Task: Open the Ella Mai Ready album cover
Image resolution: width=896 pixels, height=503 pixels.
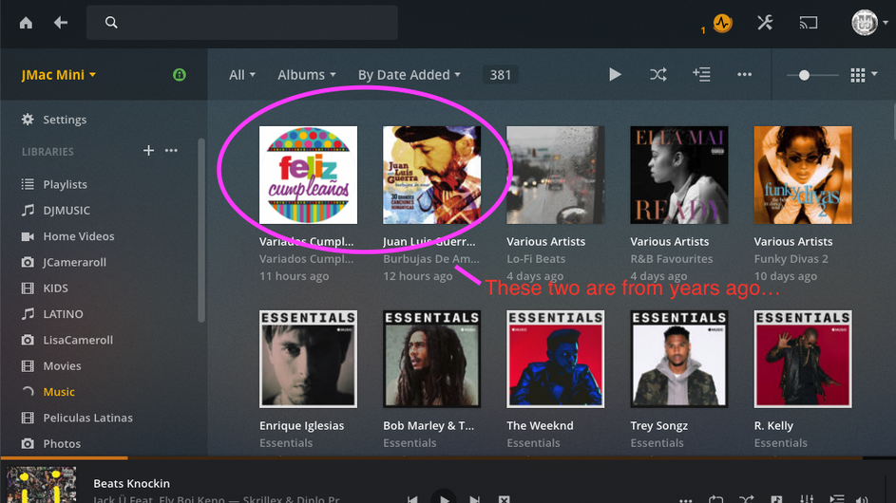Action: point(679,176)
